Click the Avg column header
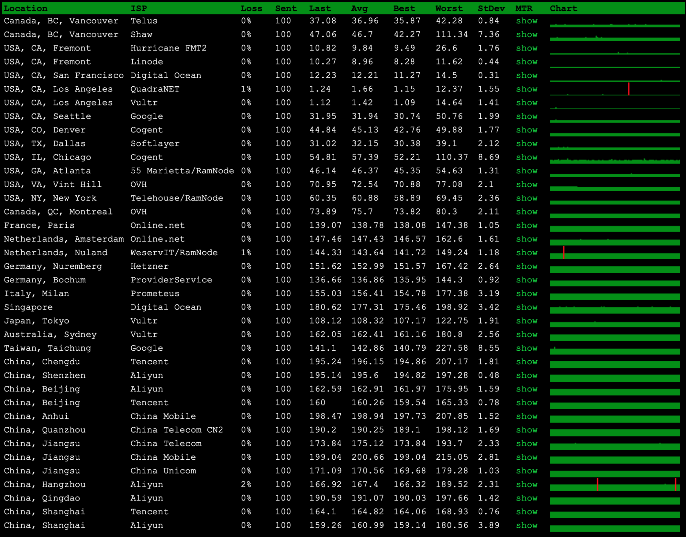The width and height of the screenshot is (686, 537). [x=359, y=8]
